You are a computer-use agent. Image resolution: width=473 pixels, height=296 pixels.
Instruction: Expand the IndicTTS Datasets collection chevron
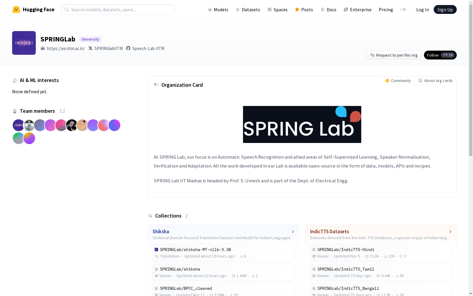451,232
